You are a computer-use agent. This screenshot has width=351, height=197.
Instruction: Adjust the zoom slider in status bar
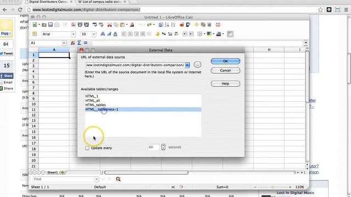pyautogui.click(x=273, y=187)
